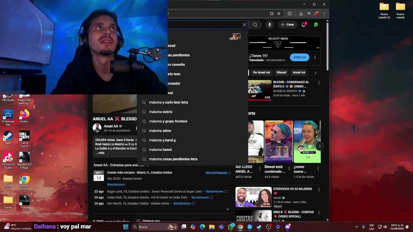Select Anuel AA filter chip
The height and width of the screenshot is (232, 413).
coord(299,72)
